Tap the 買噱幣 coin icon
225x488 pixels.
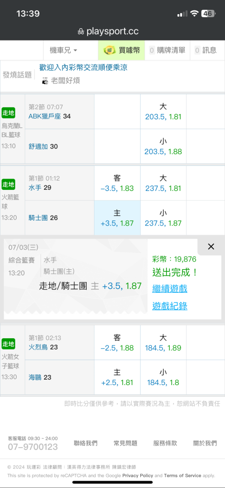point(109,50)
